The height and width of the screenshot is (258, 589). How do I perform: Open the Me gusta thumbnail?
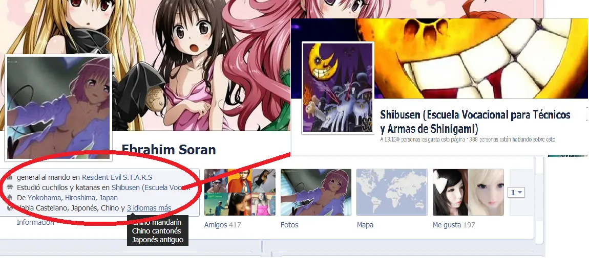tap(468, 193)
